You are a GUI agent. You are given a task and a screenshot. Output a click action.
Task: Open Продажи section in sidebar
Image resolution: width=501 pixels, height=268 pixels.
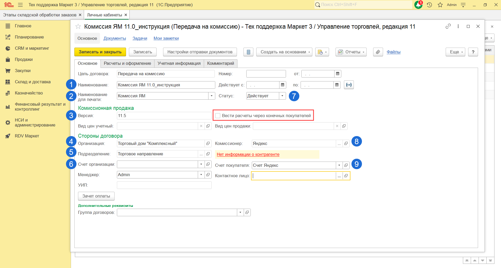tap(24, 59)
